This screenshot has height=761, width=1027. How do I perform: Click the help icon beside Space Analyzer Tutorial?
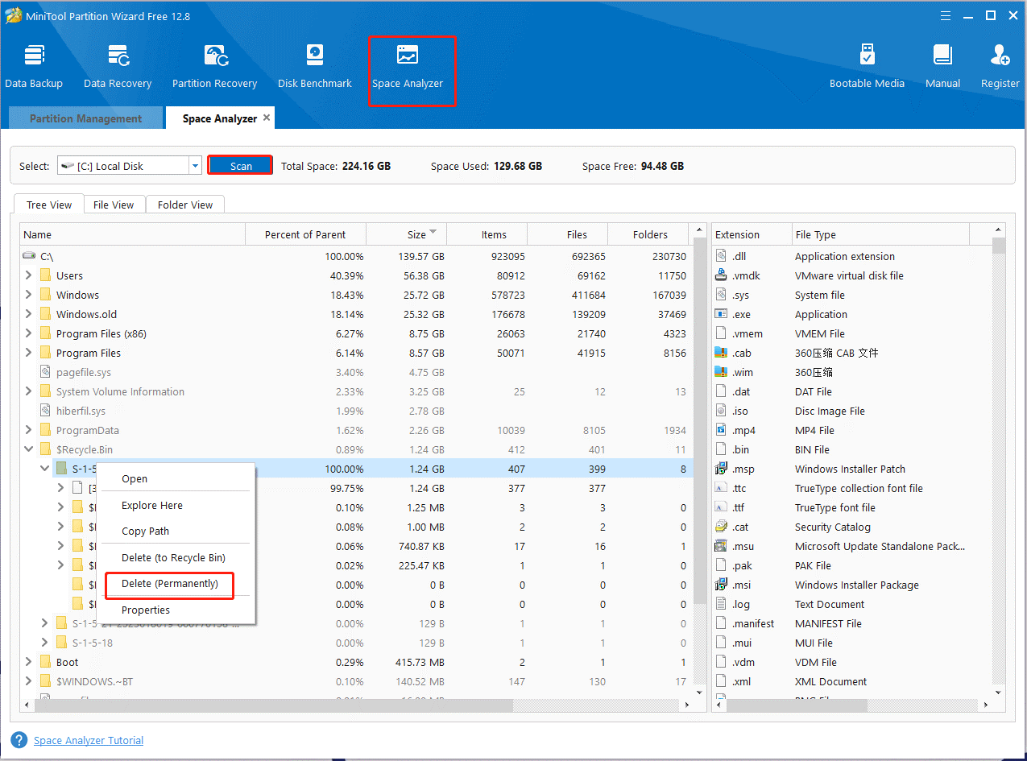pyautogui.click(x=19, y=740)
